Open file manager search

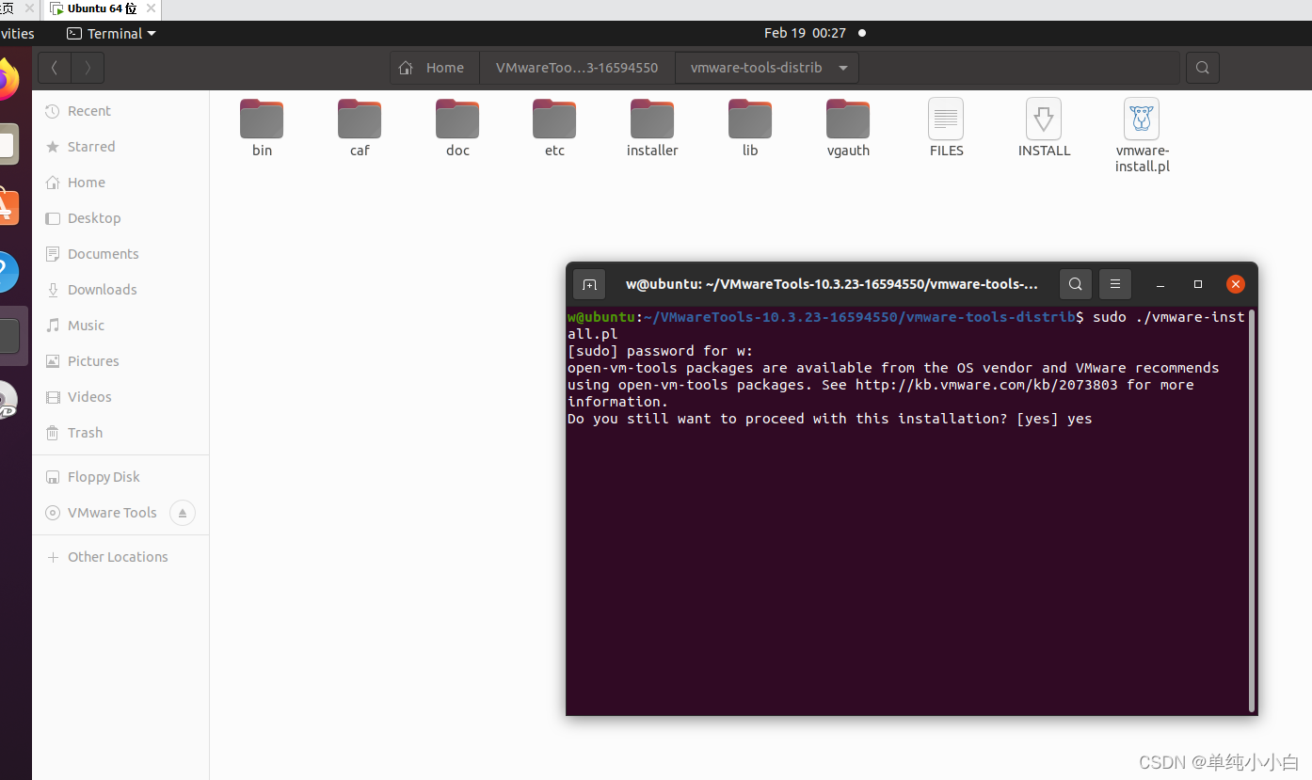[x=1202, y=68]
